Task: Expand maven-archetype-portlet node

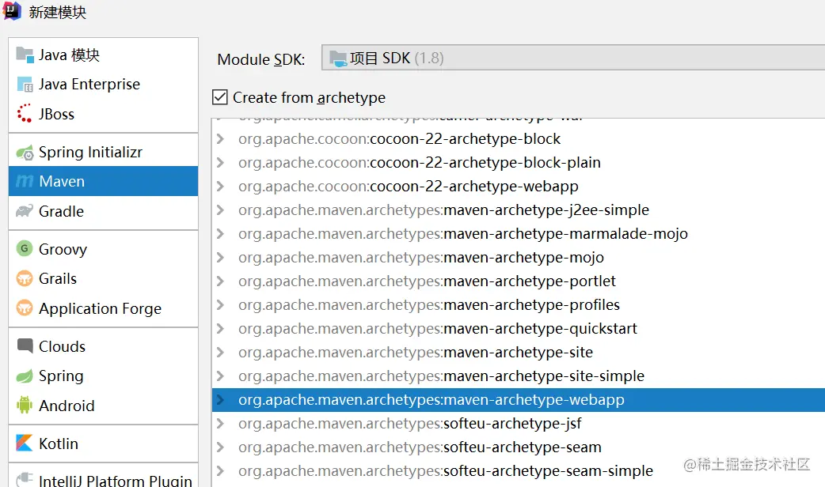Action: pyautogui.click(x=220, y=281)
